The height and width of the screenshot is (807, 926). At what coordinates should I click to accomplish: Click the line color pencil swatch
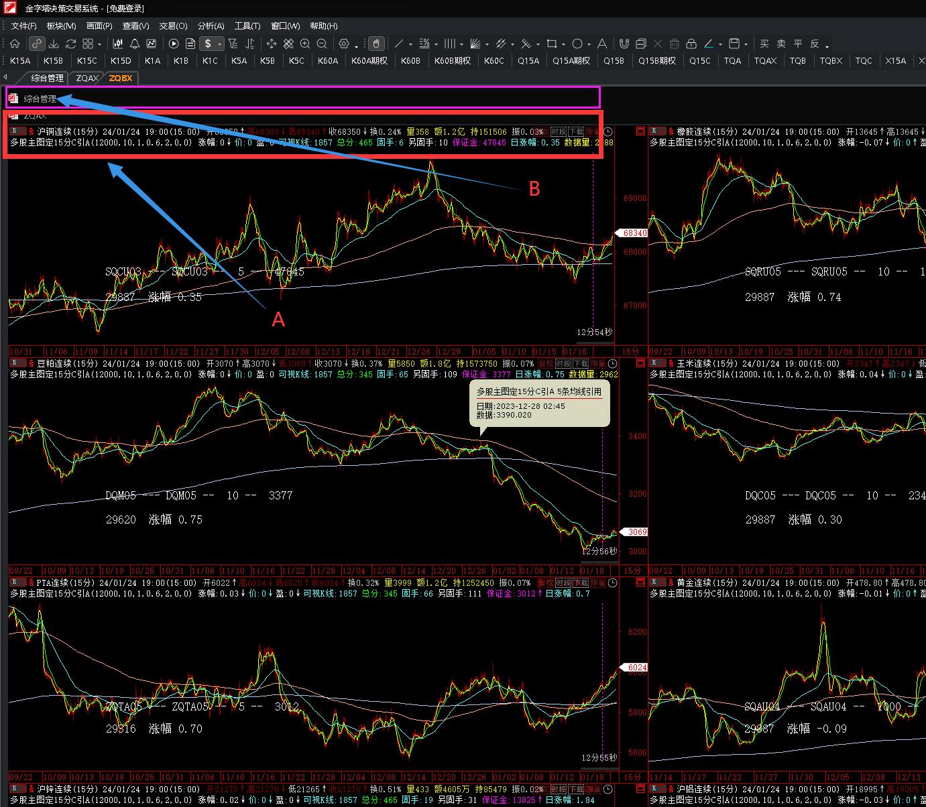pos(708,44)
